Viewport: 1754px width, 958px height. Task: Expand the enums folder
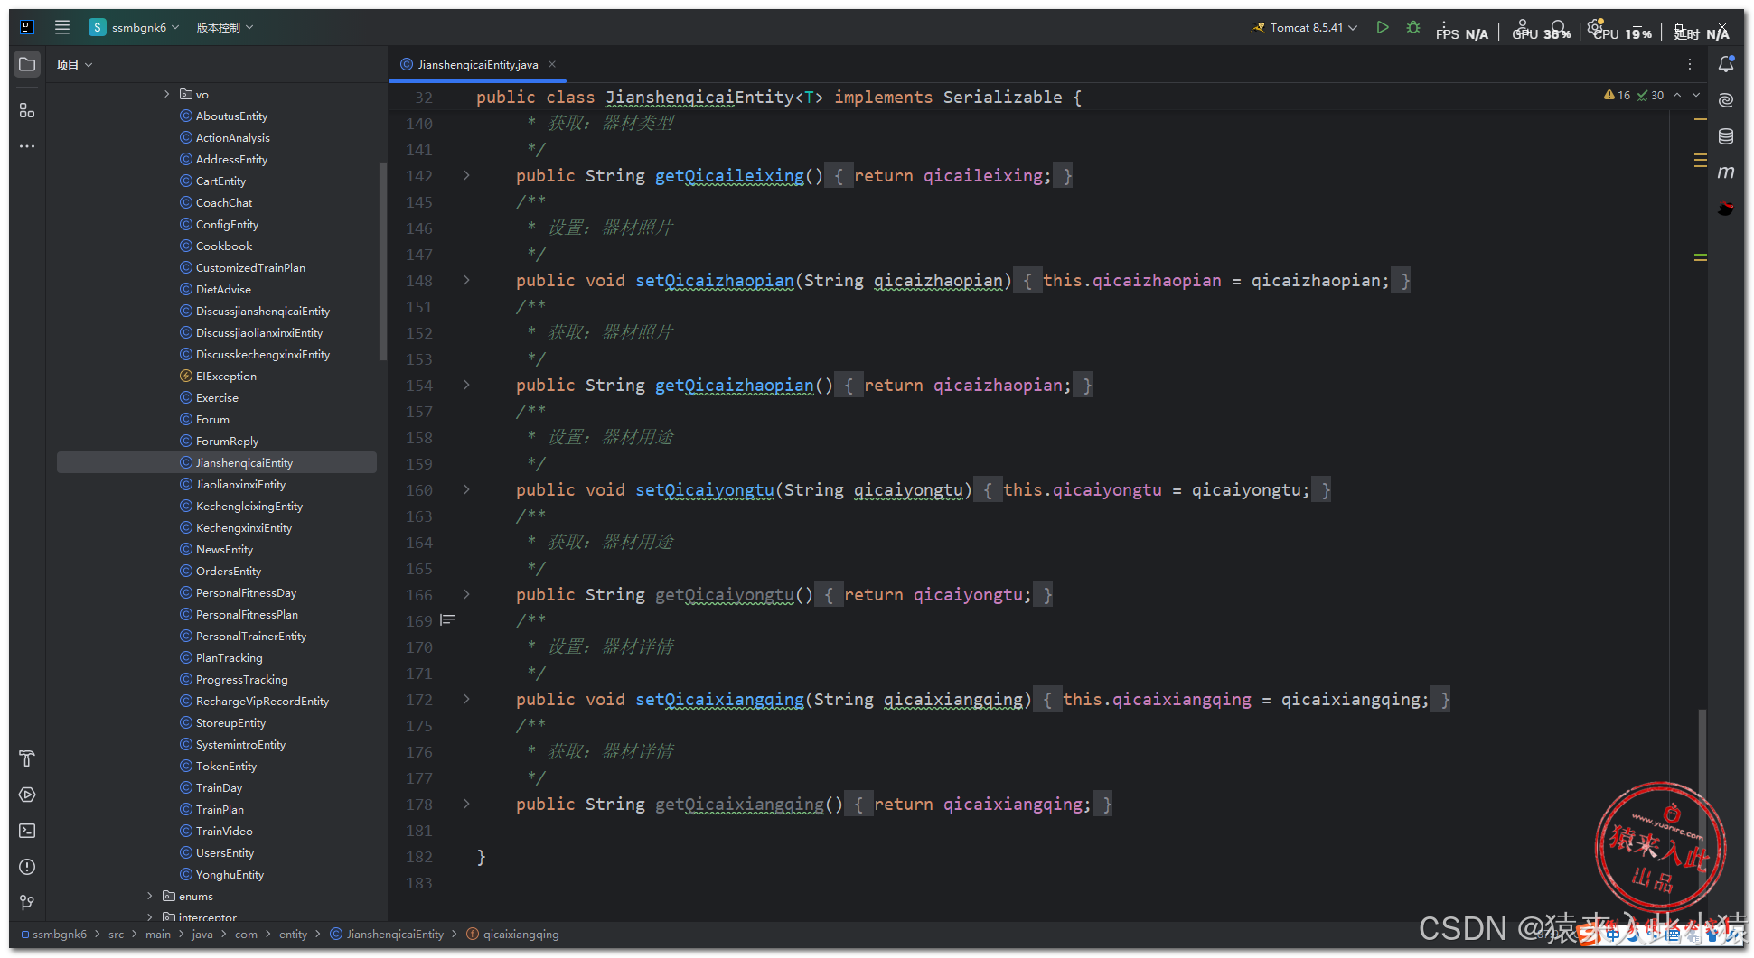pos(150,896)
